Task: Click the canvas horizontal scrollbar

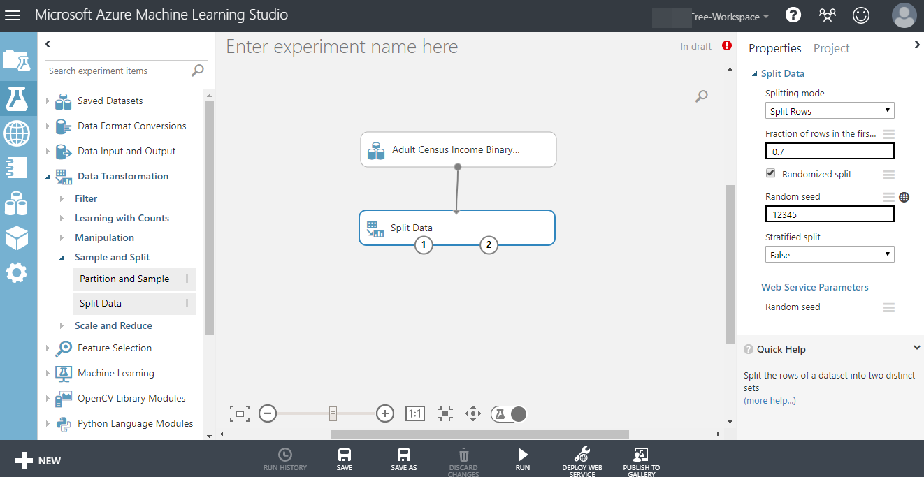Action: pyautogui.click(x=479, y=434)
